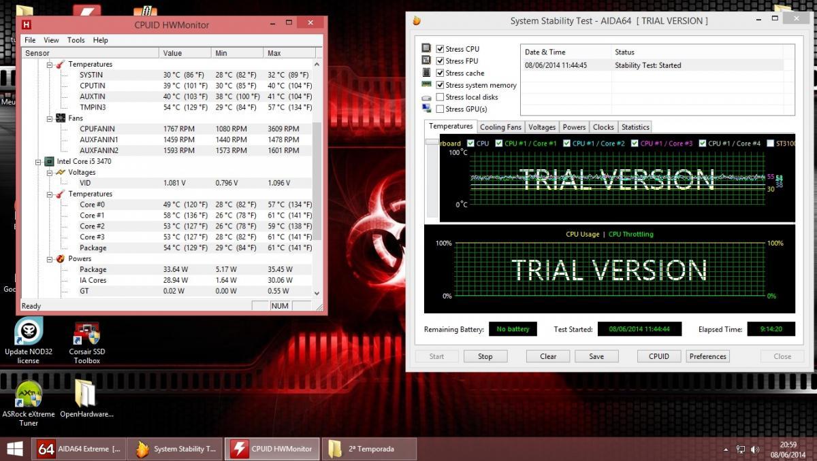Open the Update NOD32 license desktop shortcut
The height and width of the screenshot is (461, 817).
[29, 341]
